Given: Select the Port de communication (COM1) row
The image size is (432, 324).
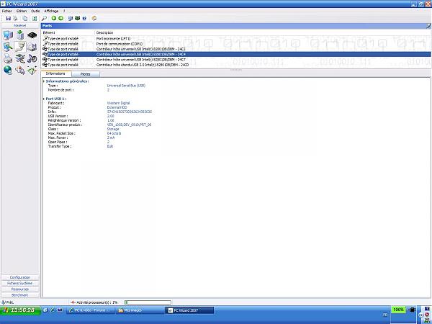Looking at the screenshot, I should pyautogui.click(x=236, y=44).
